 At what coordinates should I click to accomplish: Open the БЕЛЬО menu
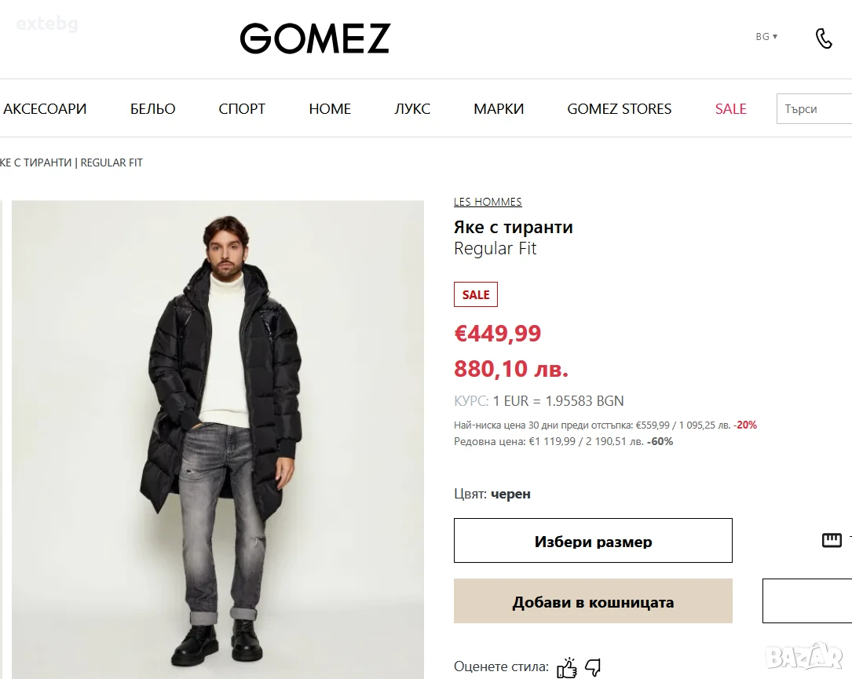[152, 108]
